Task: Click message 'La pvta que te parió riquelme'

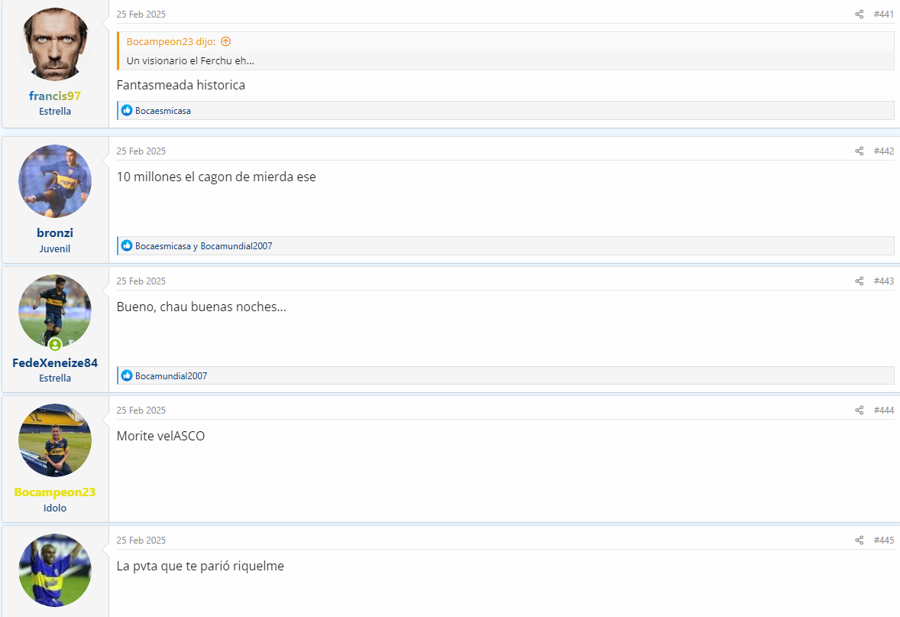Action: pyautogui.click(x=200, y=566)
